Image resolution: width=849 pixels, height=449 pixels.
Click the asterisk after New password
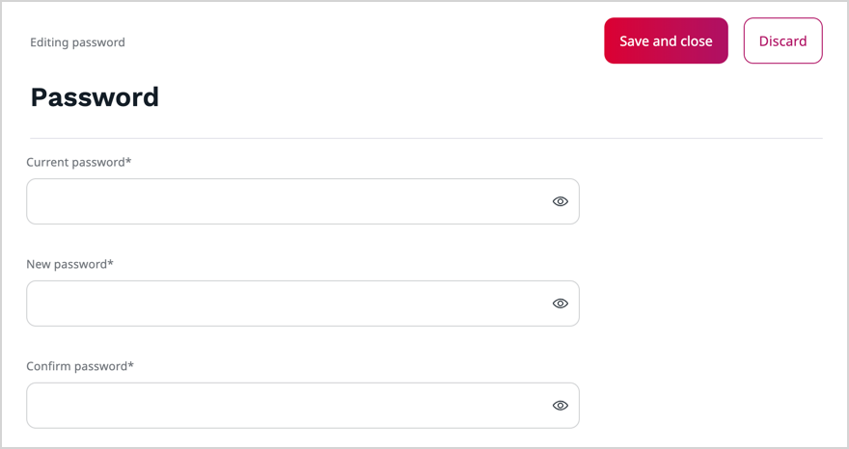(111, 263)
